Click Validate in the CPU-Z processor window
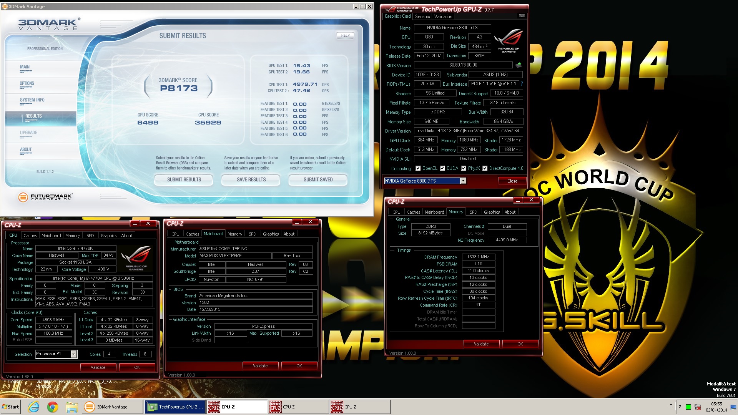This screenshot has height=415, width=738. [x=98, y=367]
